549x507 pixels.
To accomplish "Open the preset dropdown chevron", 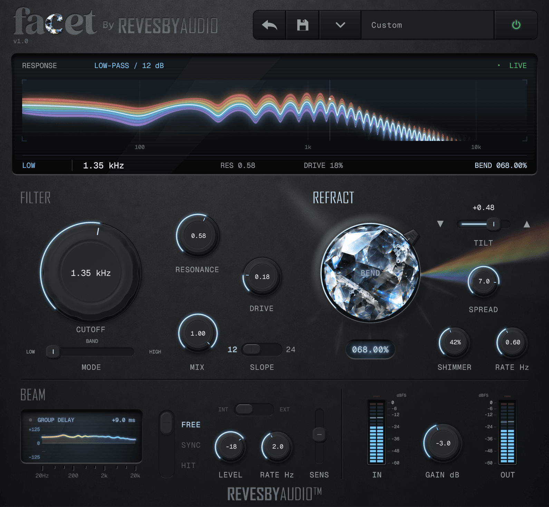I will coord(340,25).
